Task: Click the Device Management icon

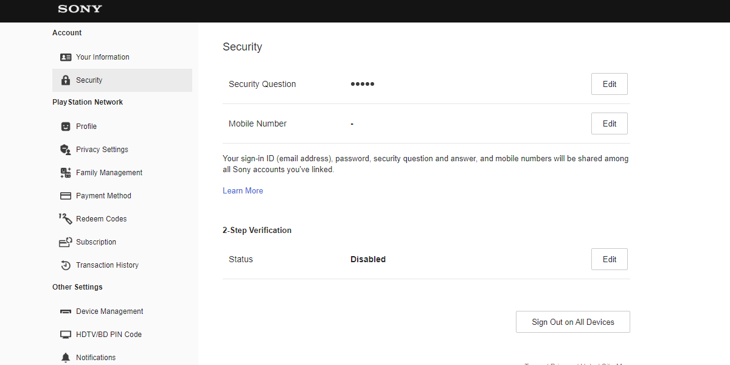Action: (66, 311)
